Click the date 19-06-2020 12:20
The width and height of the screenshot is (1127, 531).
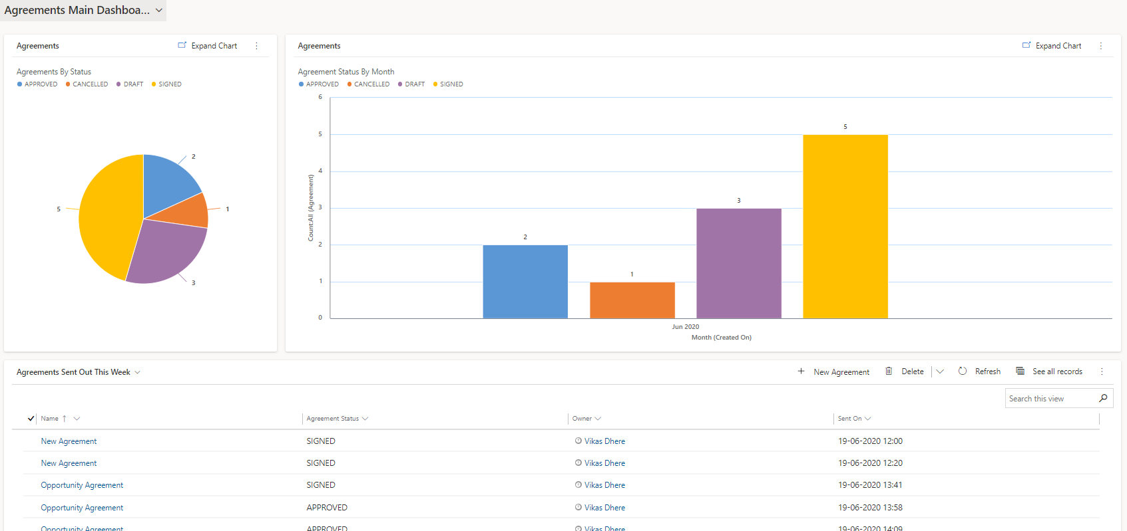pos(870,463)
